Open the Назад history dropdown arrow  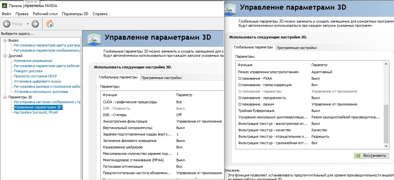tap(28, 24)
